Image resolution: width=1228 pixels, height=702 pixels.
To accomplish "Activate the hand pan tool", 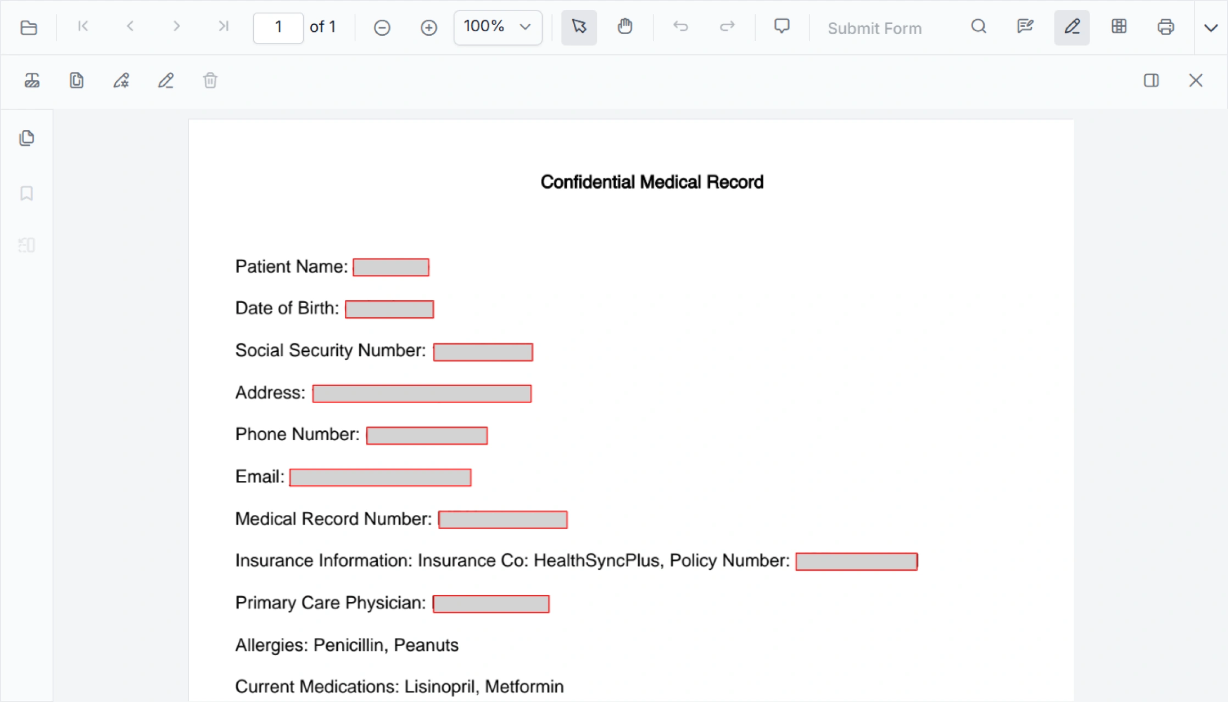I will tap(625, 27).
